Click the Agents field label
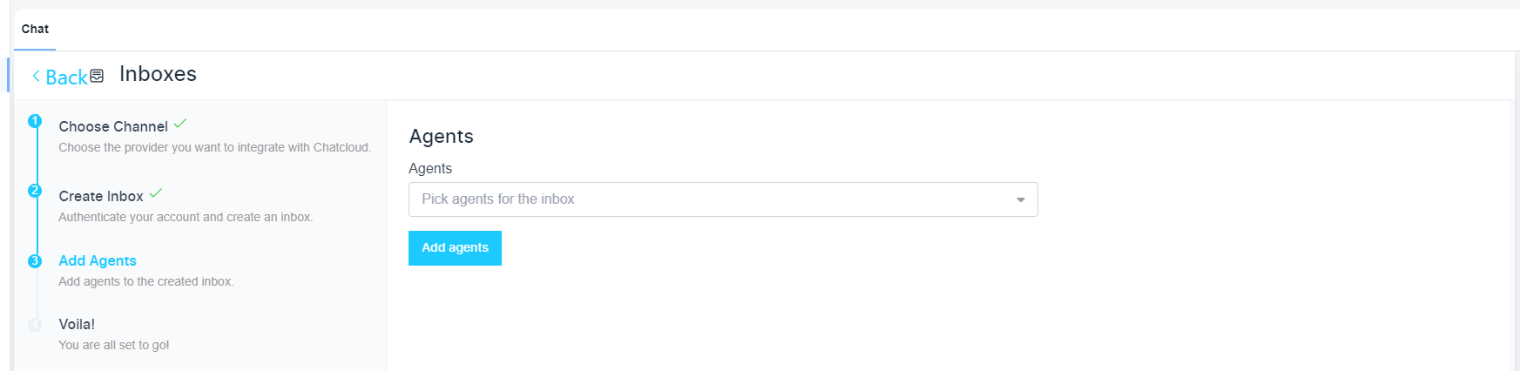This screenshot has width=1520, height=371. 430,168
